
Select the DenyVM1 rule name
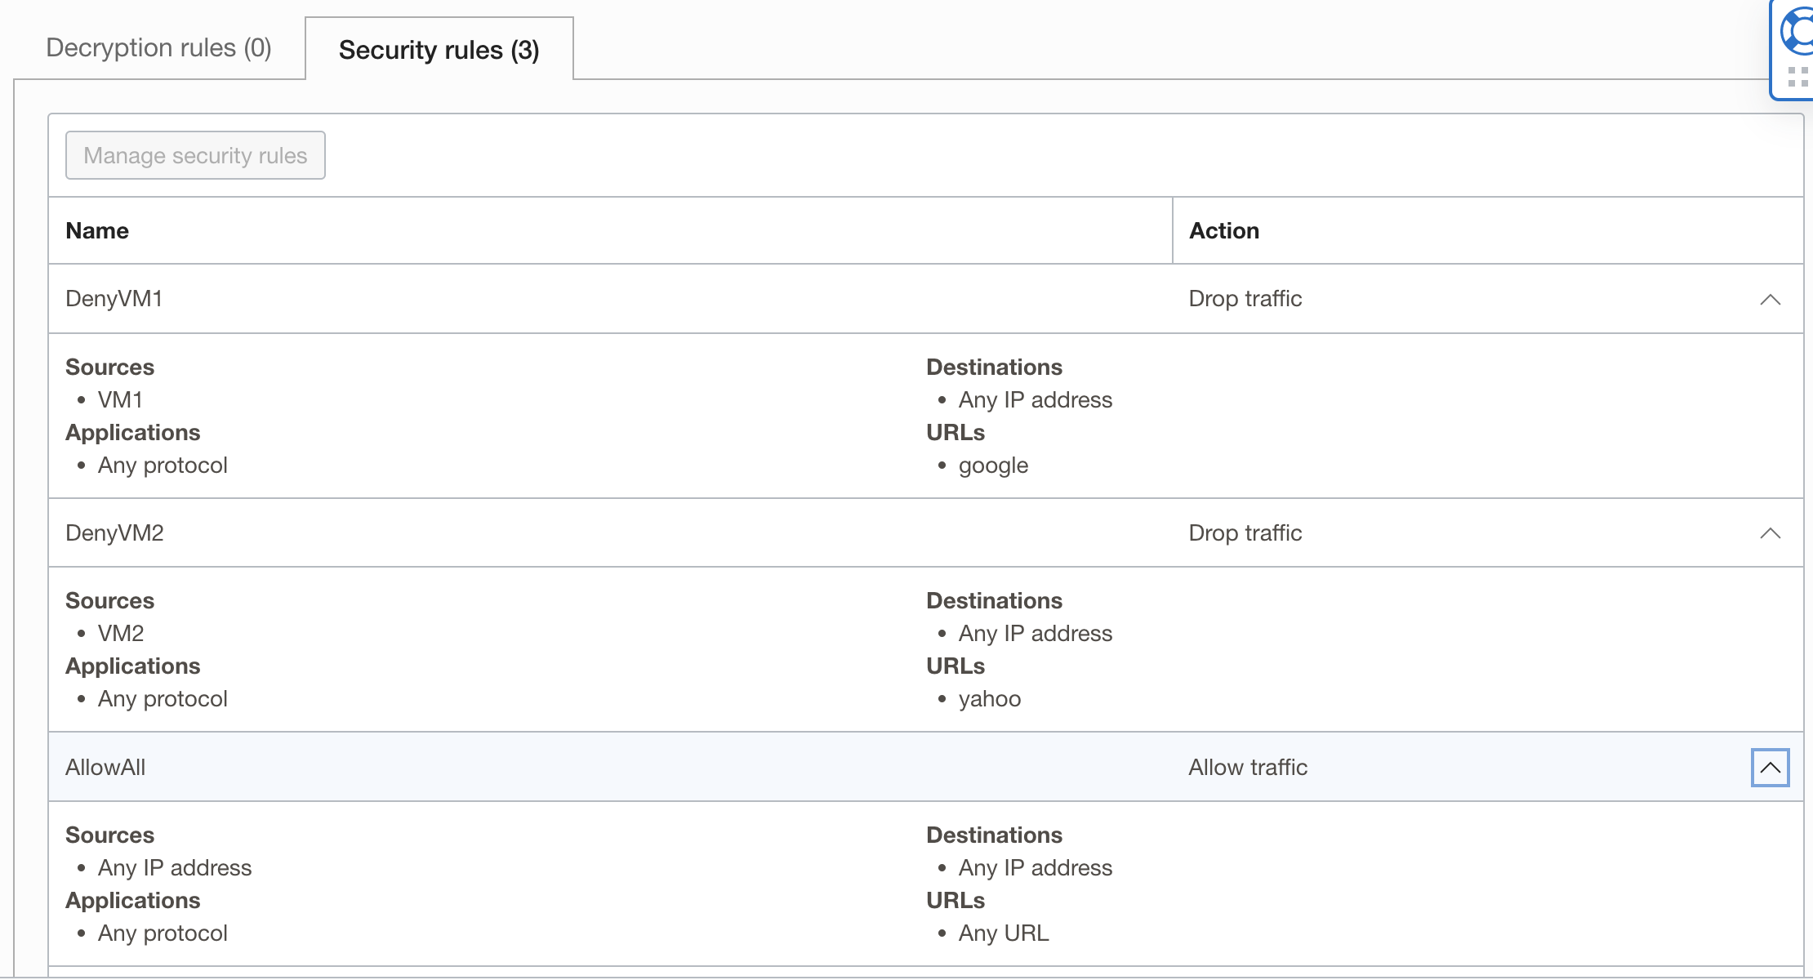coord(114,299)
